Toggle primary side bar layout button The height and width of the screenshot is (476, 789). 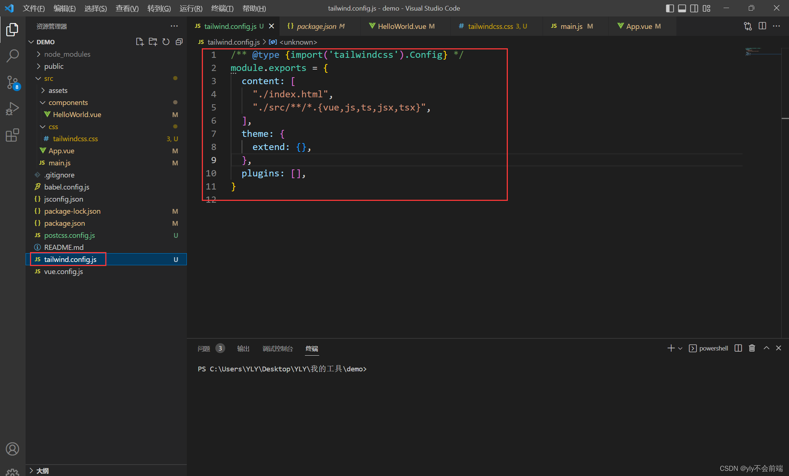coord(670,8)
